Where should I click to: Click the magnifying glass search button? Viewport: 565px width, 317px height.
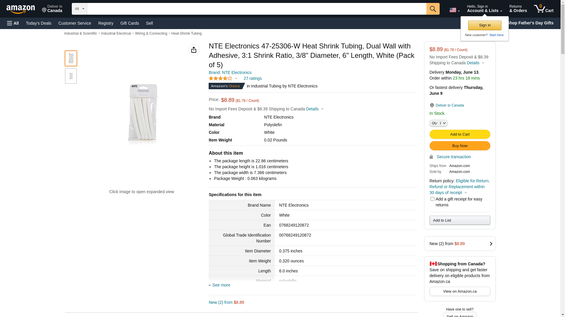pos(433,9)
